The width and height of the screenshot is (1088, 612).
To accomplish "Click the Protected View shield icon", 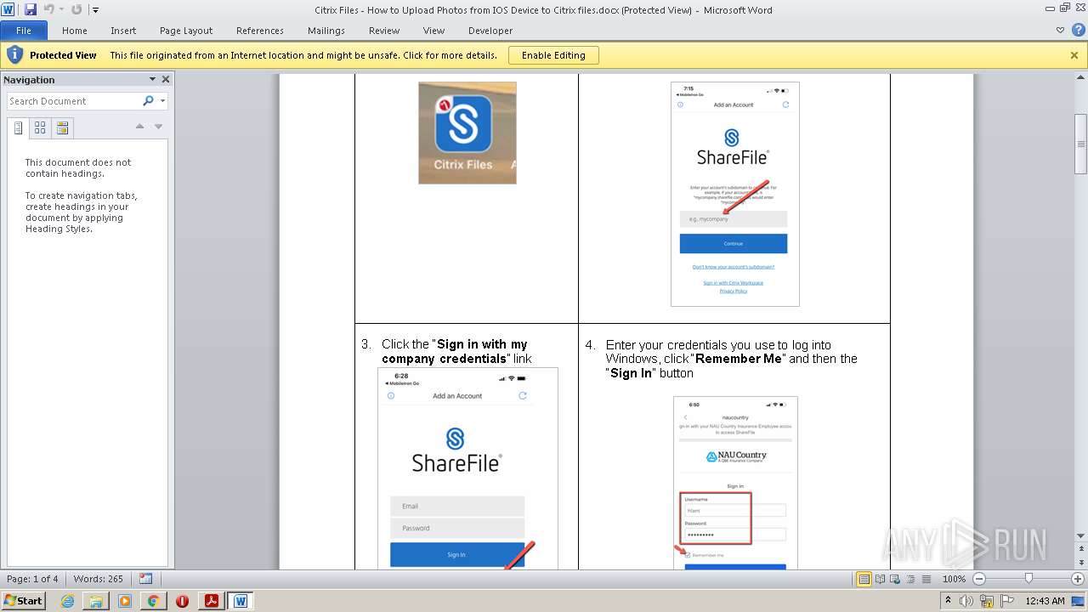I will [14, 54].
